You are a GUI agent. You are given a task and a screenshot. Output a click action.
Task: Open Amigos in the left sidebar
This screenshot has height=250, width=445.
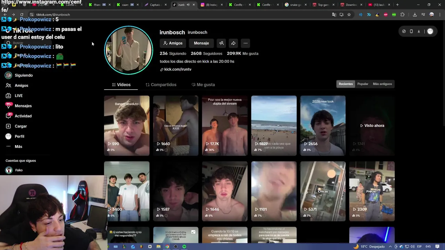(x=21, y=85)
